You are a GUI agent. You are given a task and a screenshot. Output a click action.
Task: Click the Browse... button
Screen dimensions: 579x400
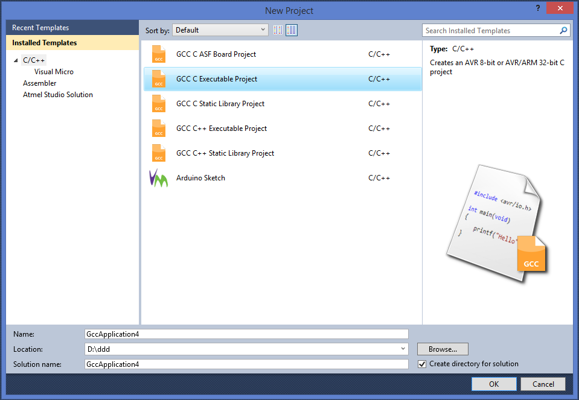pyautogui.click(x=443, y=349)
